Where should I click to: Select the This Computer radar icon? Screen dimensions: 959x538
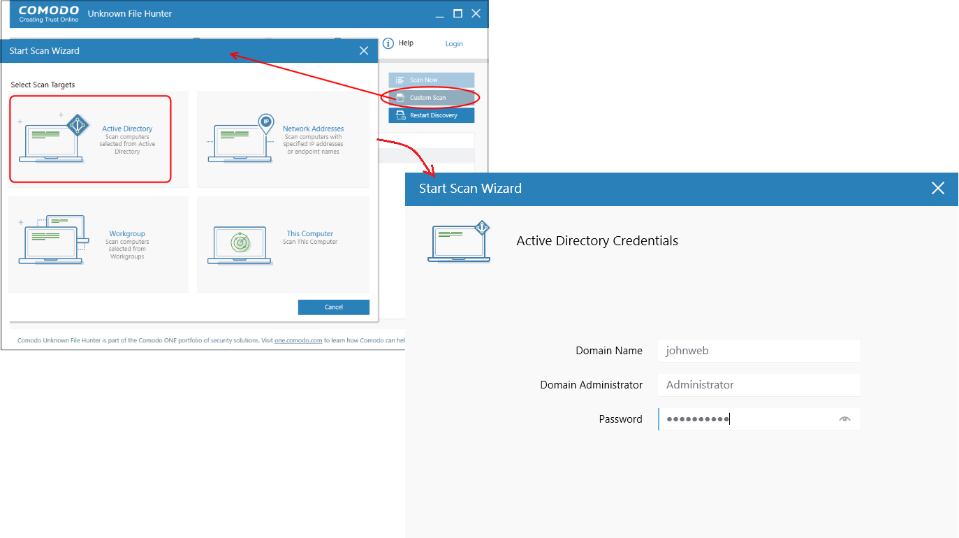tap(240, 245)
